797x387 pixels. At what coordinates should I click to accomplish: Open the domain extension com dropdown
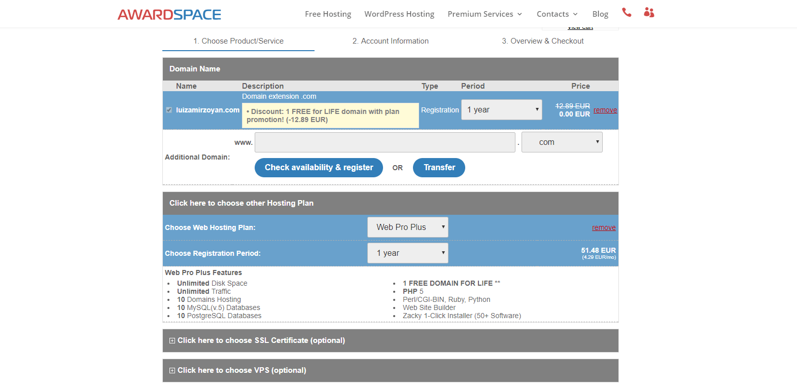[562, 142]
